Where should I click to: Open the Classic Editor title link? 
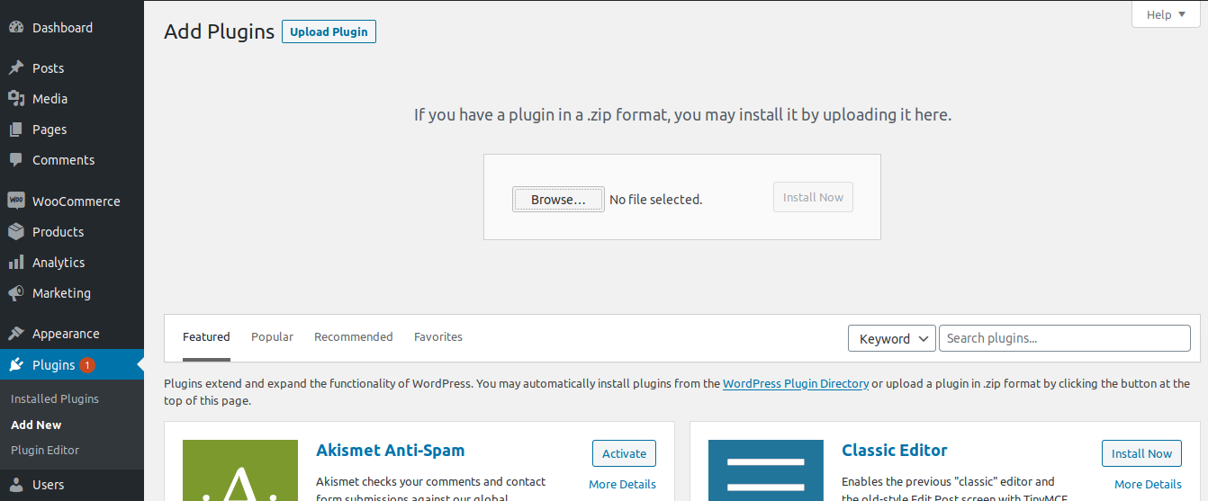click(x=895, y=451)
